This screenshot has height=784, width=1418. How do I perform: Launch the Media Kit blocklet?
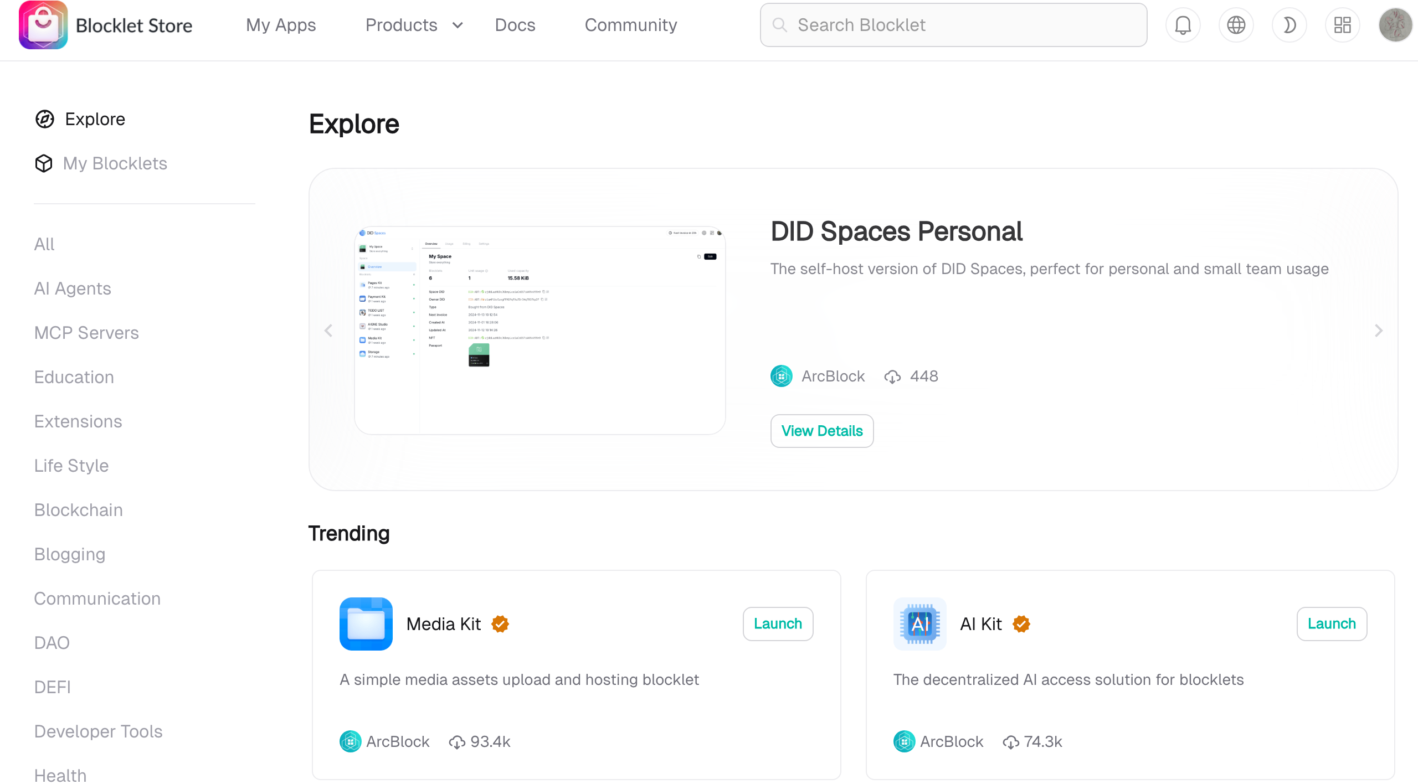778,623
